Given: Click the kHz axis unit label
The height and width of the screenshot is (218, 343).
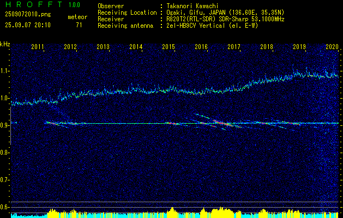Looking at the screenshot, I should 5,44.
